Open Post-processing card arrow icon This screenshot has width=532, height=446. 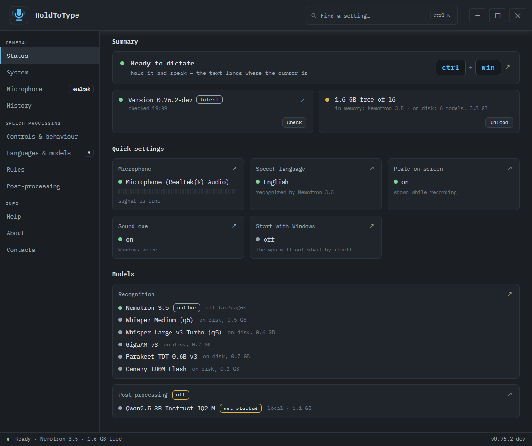(x=510, y=394)
